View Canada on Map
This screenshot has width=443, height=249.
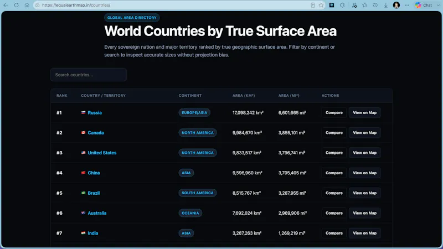click(x=364, y=133)
